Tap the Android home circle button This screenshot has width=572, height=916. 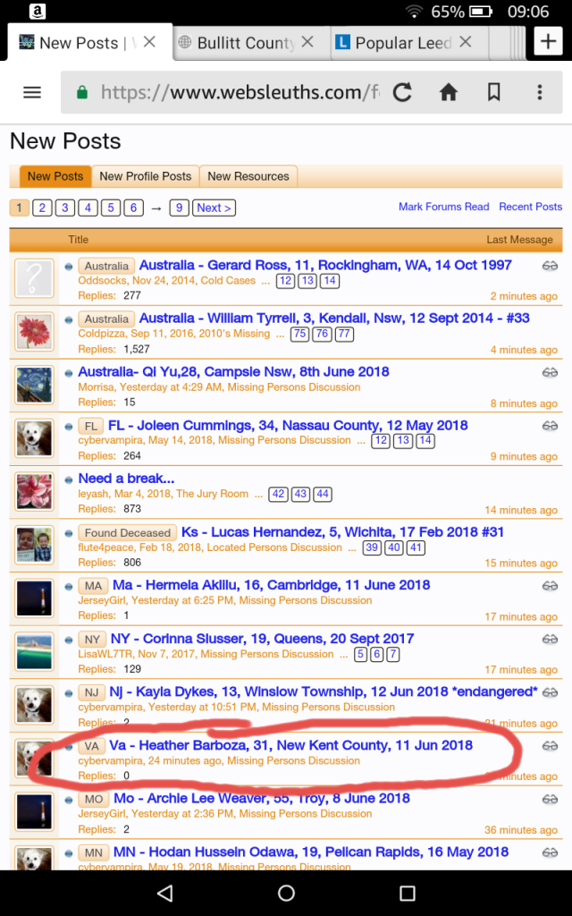click(286, 893)
